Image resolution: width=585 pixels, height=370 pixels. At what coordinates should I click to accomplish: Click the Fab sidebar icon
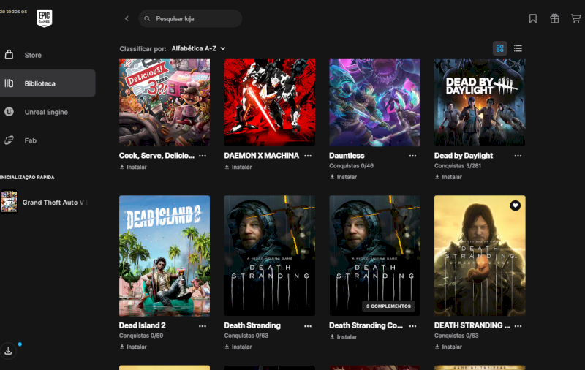[9, 140]
